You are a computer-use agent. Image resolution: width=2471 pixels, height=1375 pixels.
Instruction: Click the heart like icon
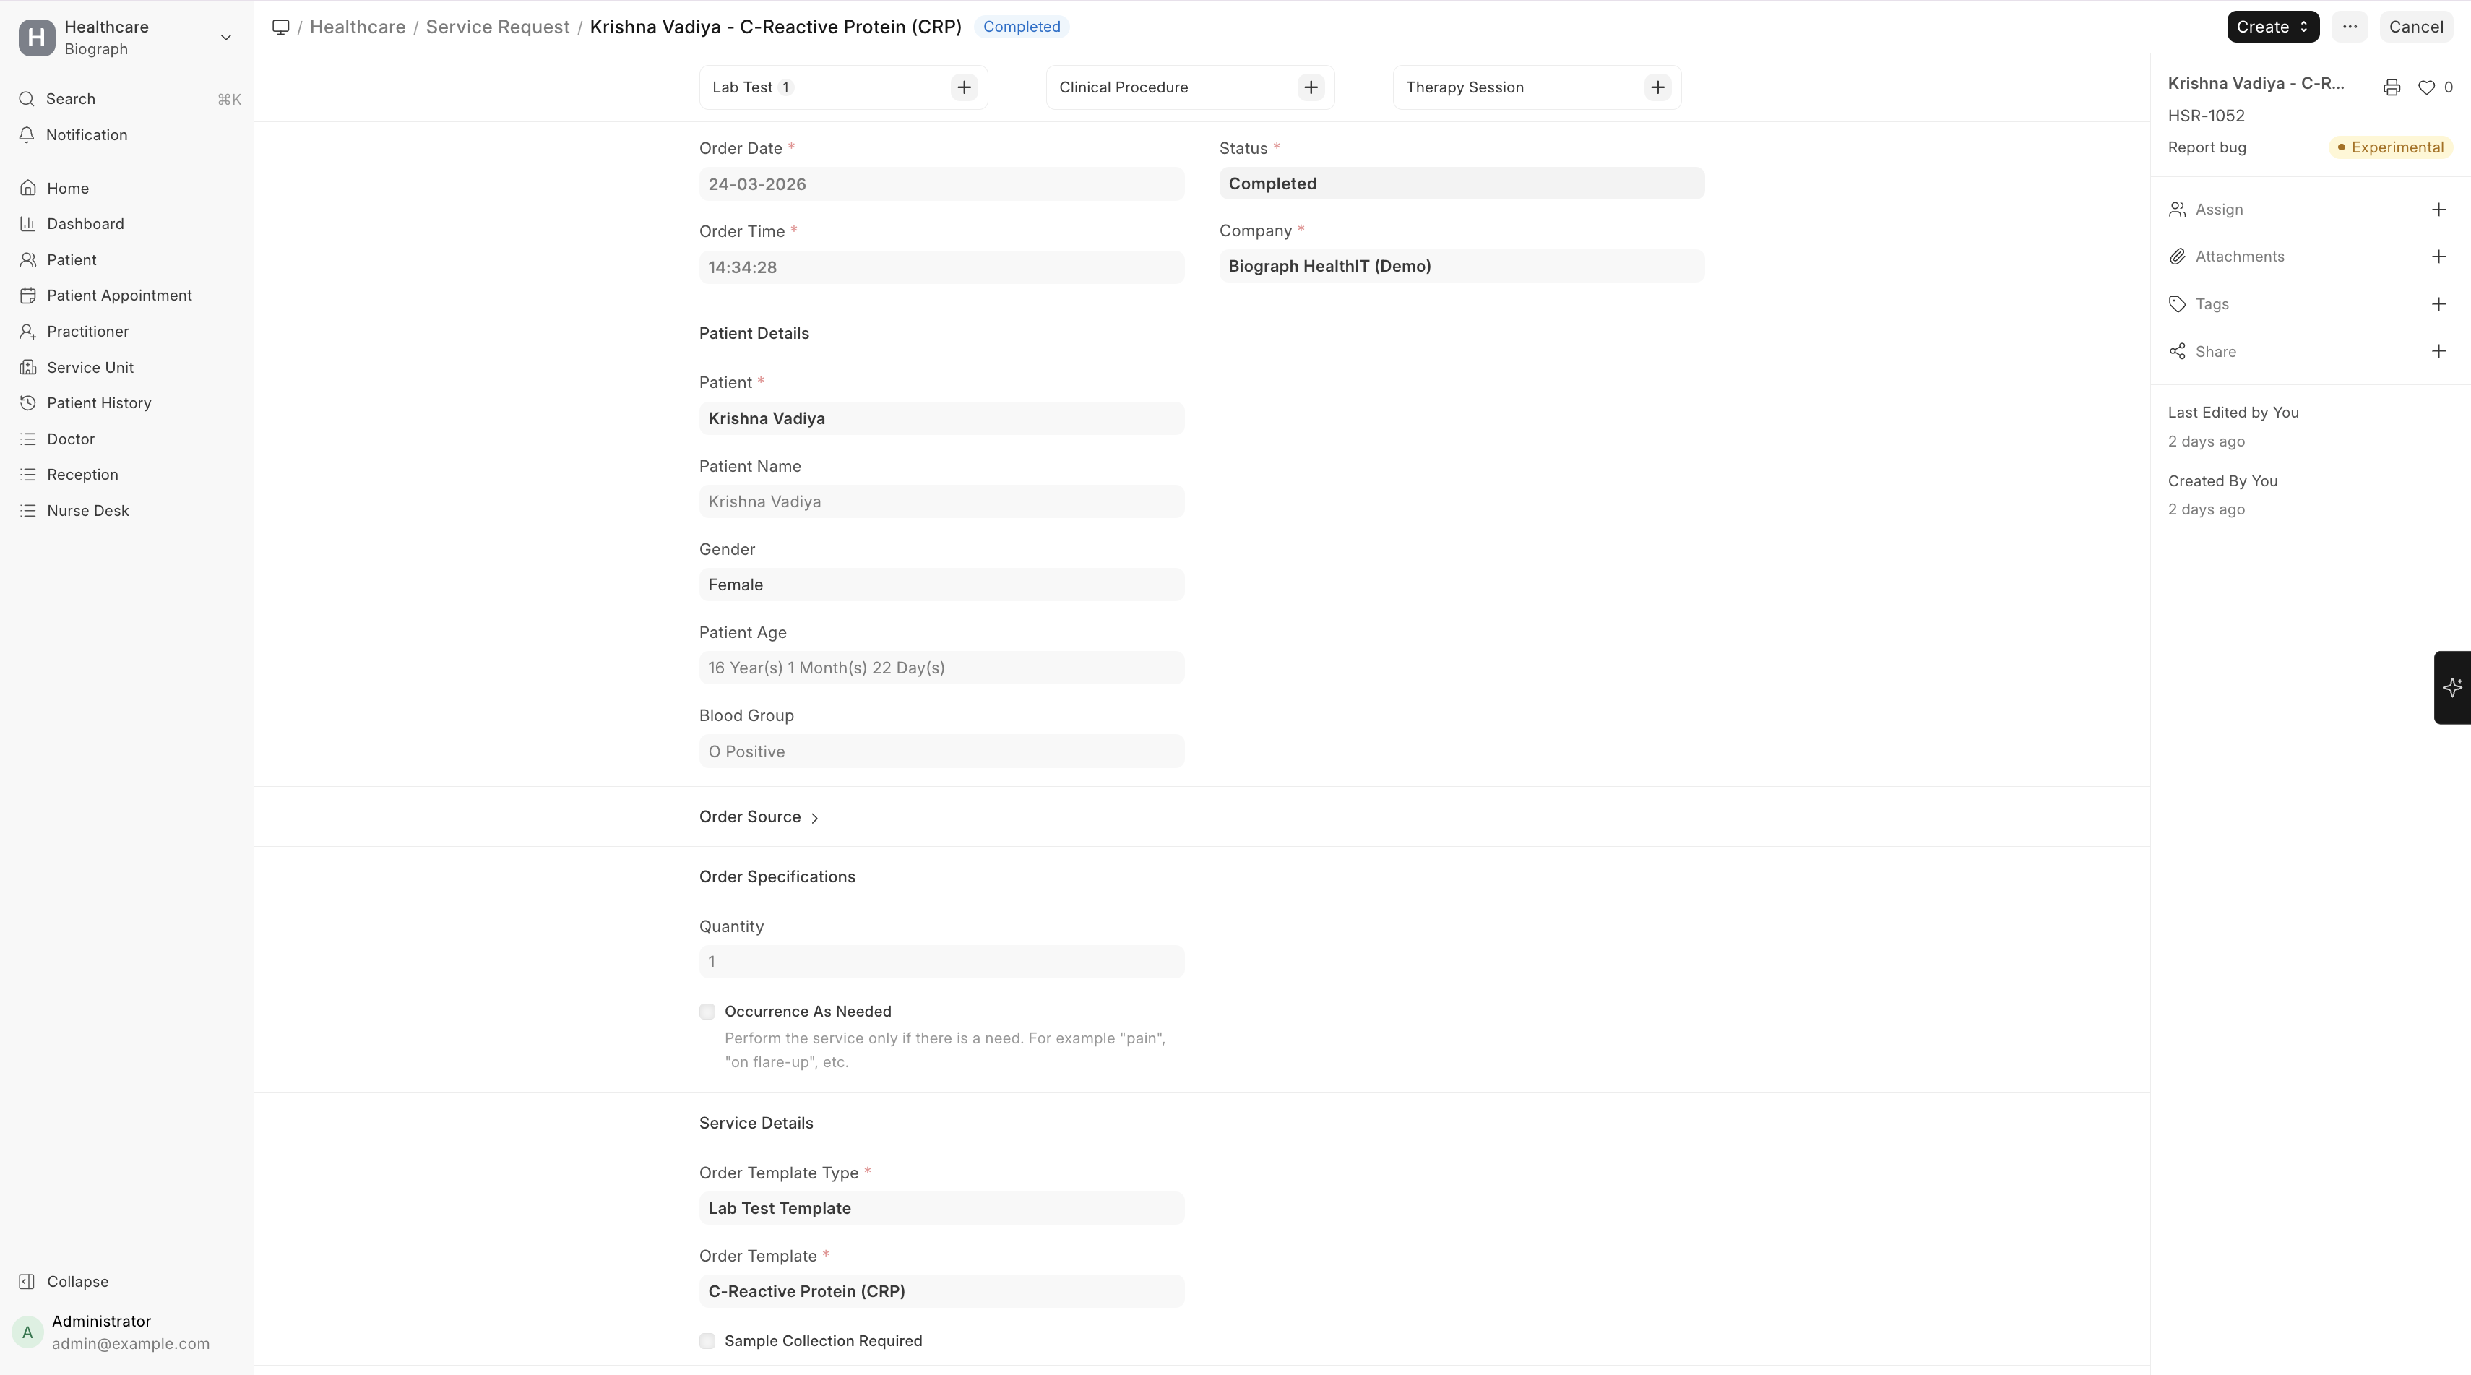click(x=2426, y=87)
